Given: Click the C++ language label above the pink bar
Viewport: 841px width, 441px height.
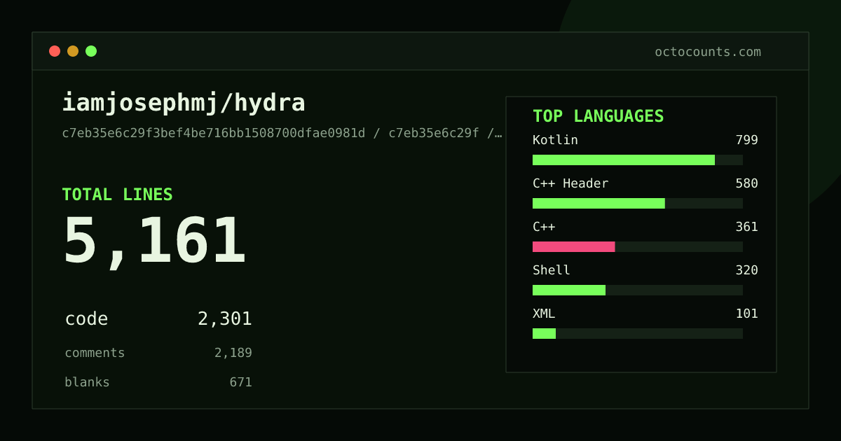Looking at the screenshot, I should tap(544, 227).
